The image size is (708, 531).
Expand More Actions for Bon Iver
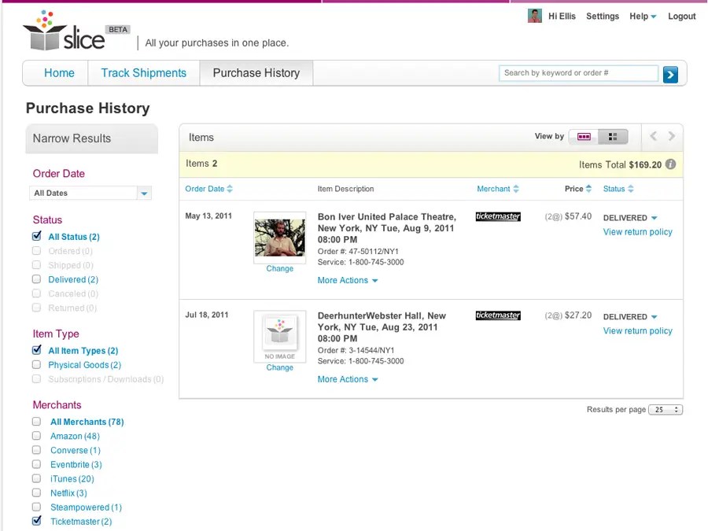(347, 280)
